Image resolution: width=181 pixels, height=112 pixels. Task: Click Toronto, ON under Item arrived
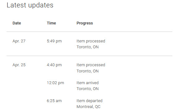(87, 89)
